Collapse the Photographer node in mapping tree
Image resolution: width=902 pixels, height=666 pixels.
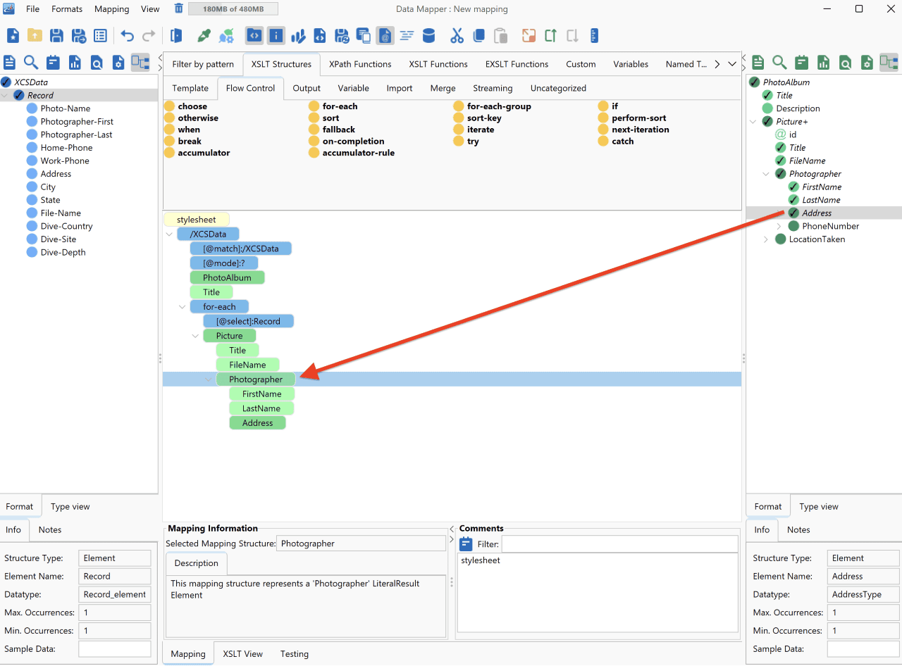[209, 379]
